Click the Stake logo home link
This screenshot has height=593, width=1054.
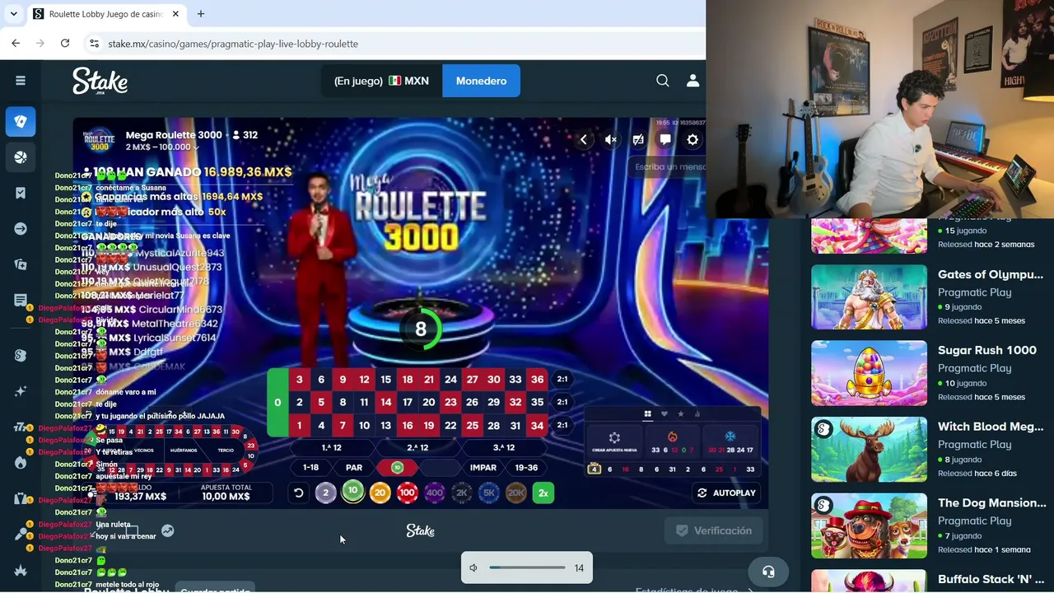coord(100,81)
